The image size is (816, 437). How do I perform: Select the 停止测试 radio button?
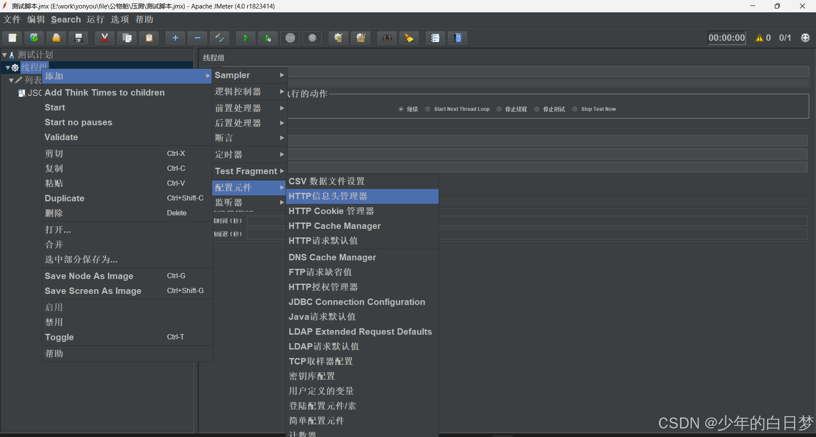[537, 109]
